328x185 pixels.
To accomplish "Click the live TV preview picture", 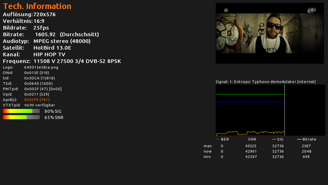I will pyautogui.click(x=270, y=33).
